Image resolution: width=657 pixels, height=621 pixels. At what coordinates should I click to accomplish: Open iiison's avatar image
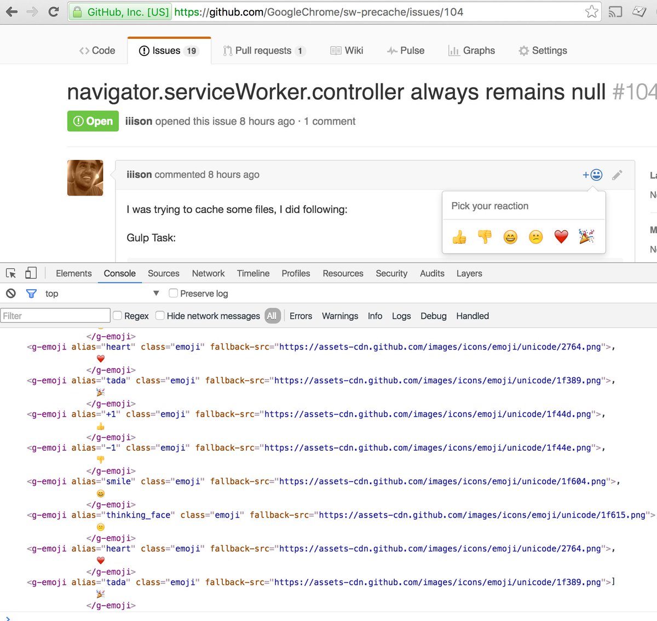point(85,178)
